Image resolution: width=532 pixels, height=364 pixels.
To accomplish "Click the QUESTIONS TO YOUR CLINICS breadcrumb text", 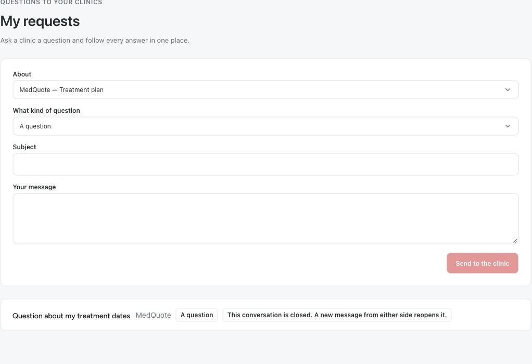I will (51, 3).
